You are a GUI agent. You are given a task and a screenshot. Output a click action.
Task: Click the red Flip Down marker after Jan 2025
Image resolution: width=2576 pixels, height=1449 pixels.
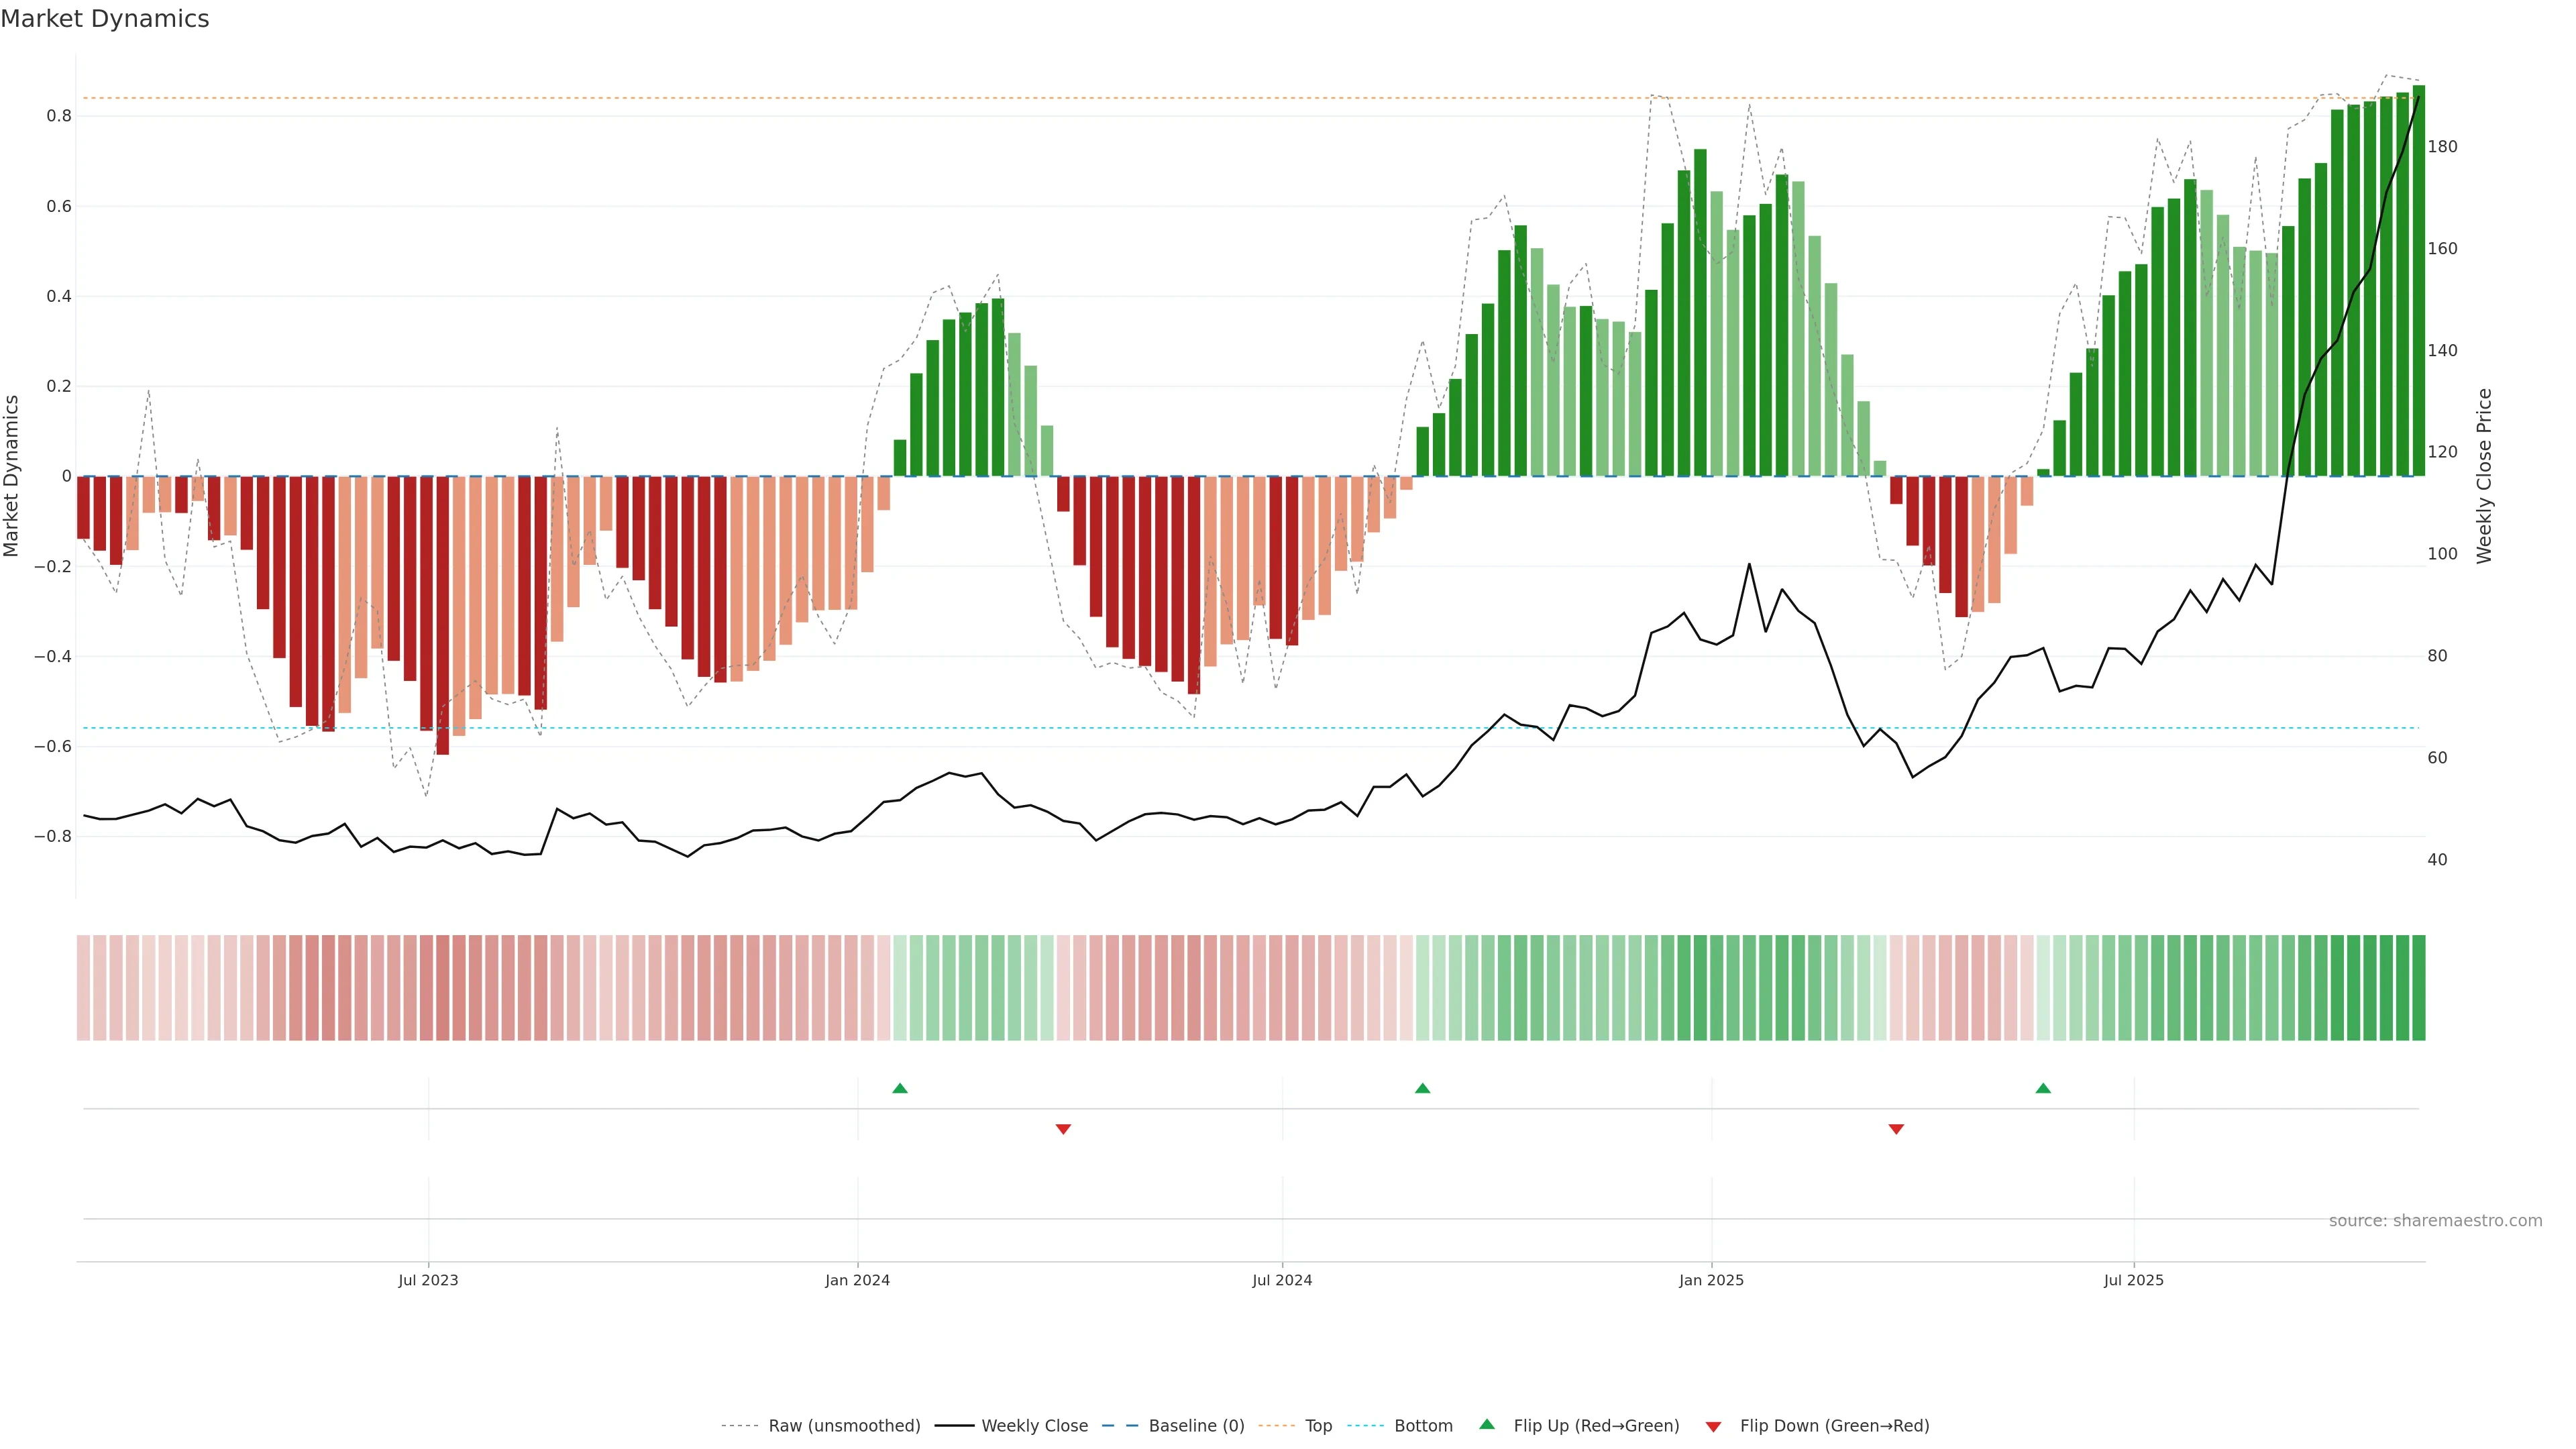pos(1896,1129)
